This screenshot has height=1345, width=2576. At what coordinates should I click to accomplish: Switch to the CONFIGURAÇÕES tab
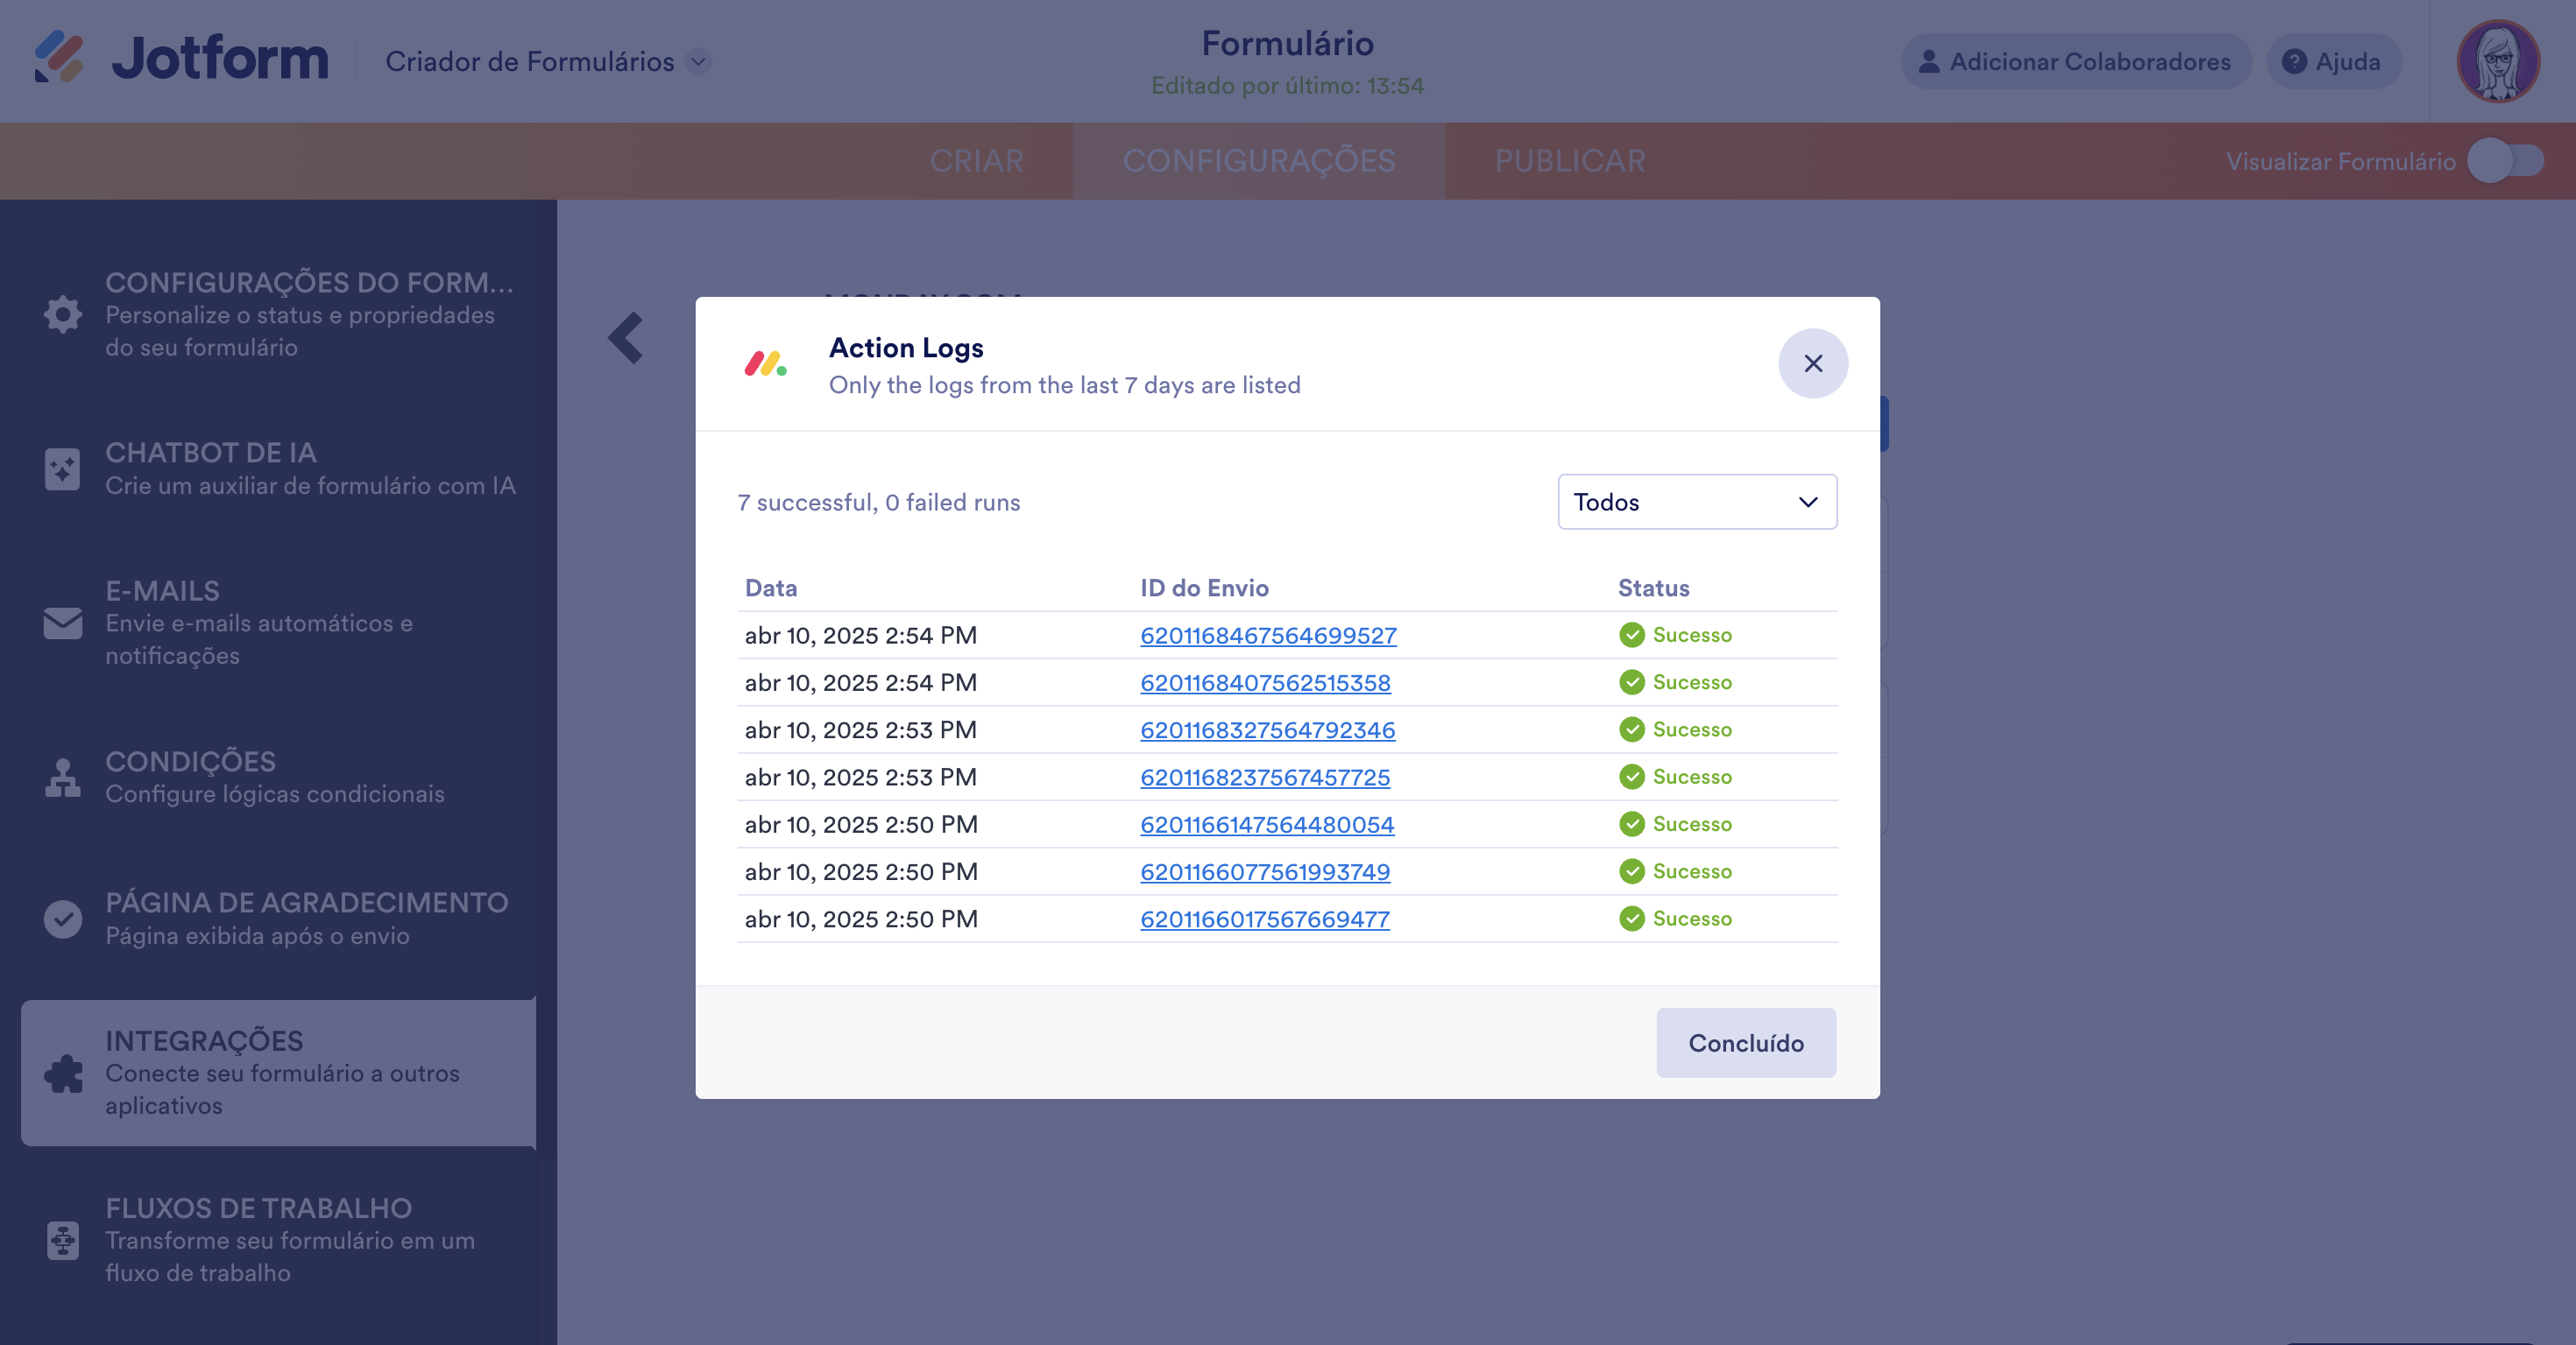pyautogui.click(x=1258, y=161)
